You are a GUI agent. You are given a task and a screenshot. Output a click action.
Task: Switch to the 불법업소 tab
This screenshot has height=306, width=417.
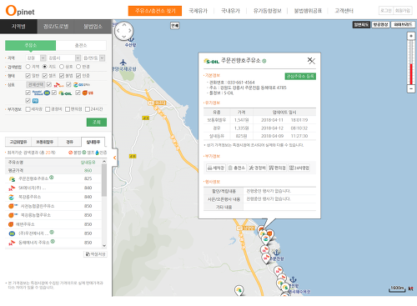point(93,27)
